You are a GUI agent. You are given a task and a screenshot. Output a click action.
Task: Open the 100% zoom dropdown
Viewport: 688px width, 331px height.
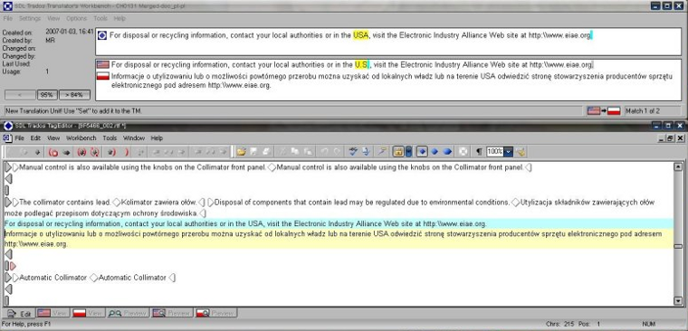508,152
